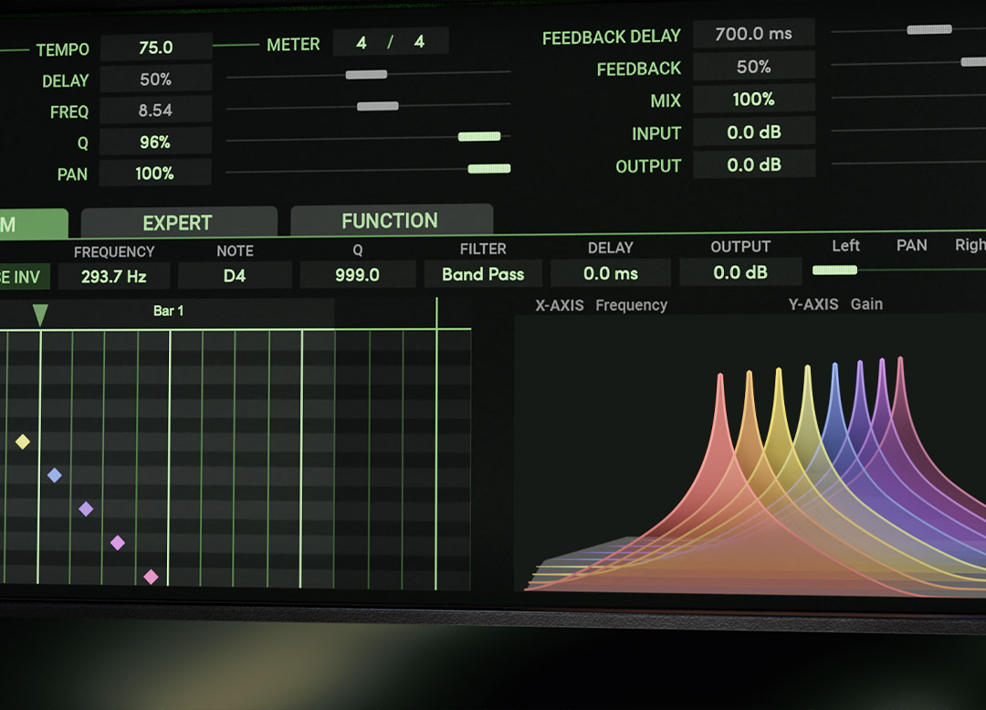This screenshot has height=710, width=986.
Task: Click the Bar 1 header label
Action: (168, 311)
